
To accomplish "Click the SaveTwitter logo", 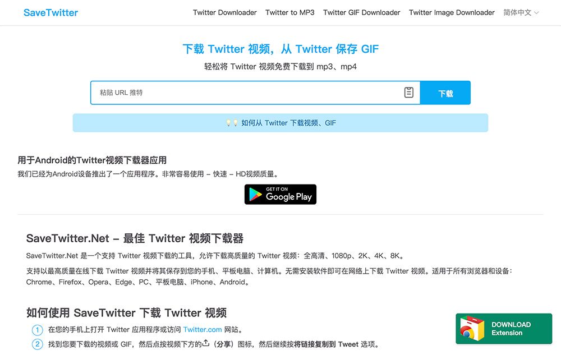I will 51,12.
